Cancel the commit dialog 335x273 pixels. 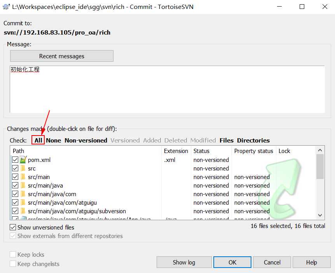[272, 262]
